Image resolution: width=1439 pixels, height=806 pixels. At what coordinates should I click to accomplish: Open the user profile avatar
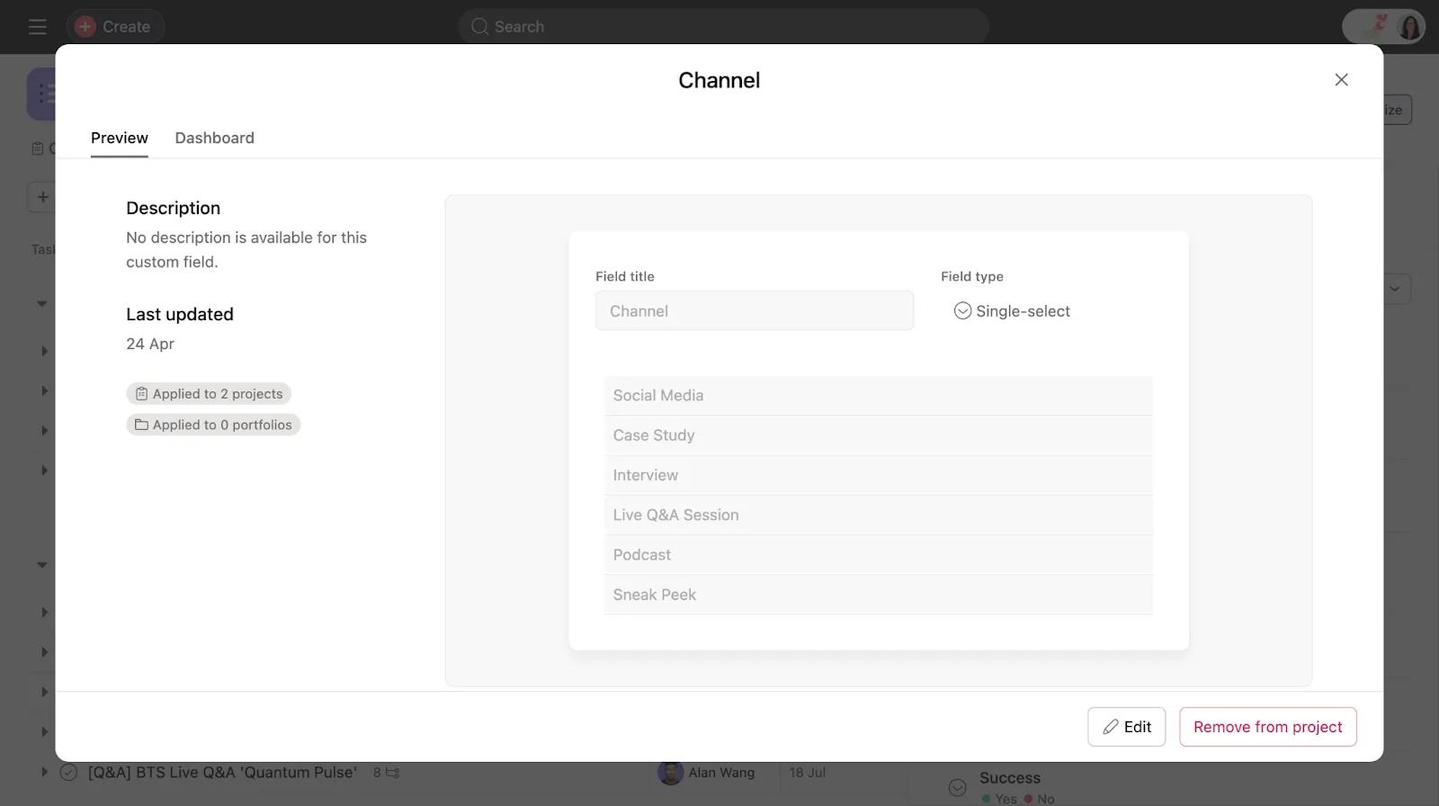1408,27
